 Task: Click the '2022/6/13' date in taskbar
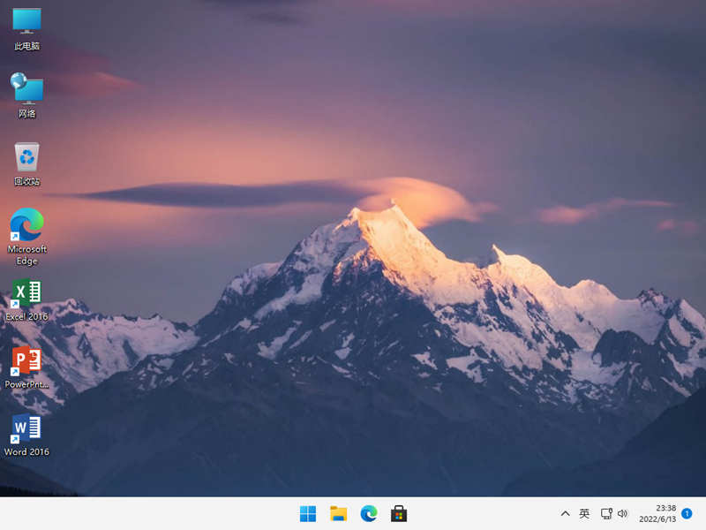click(658, 519)
